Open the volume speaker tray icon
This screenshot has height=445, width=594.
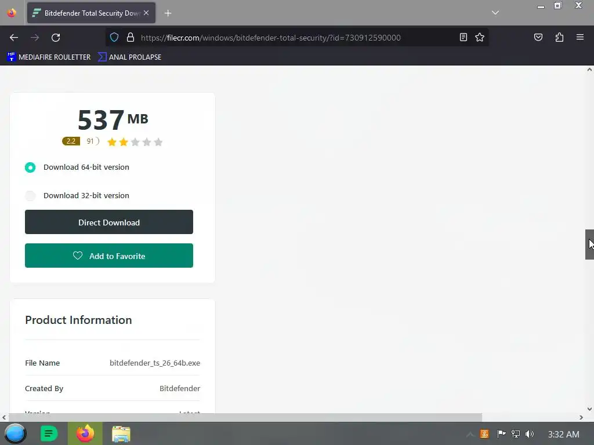(529, 434)
